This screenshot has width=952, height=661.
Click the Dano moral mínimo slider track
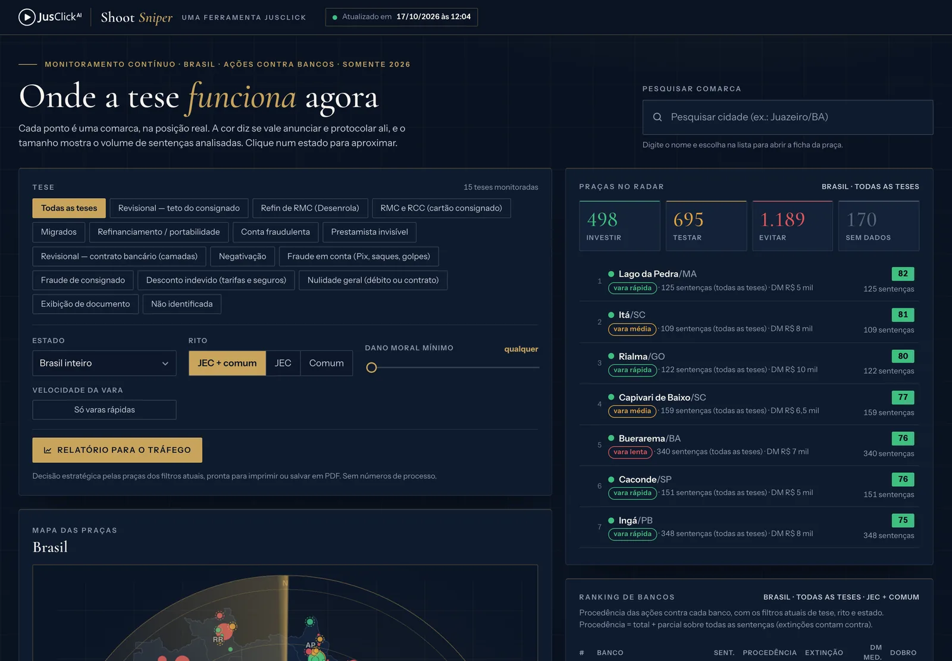coord(452,368)
